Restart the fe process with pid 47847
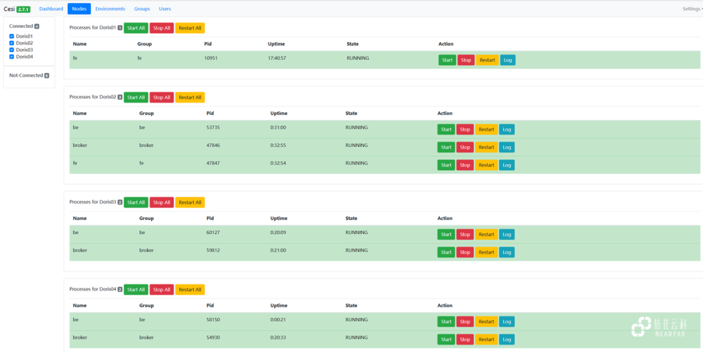This screenshot has height=353, width=703. pos(486,165)
